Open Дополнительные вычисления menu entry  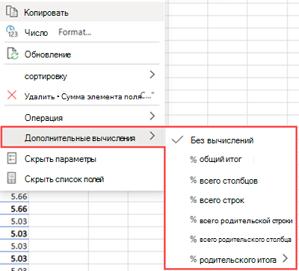click(x=82, y=137)
